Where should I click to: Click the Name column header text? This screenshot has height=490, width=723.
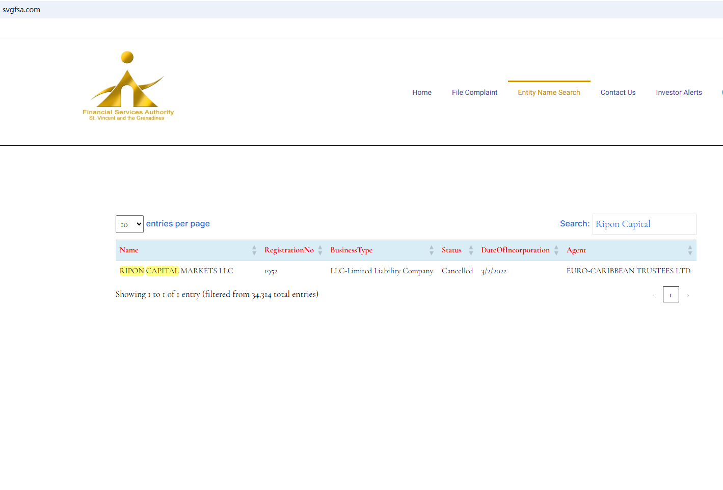pos(129,250)
